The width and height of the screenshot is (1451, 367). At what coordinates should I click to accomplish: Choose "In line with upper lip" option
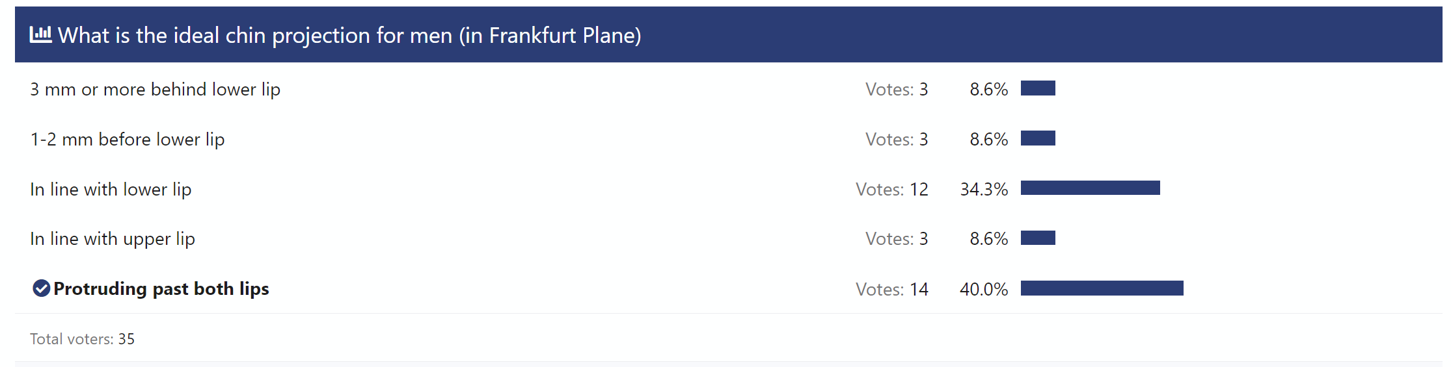[x=113, y=239]
